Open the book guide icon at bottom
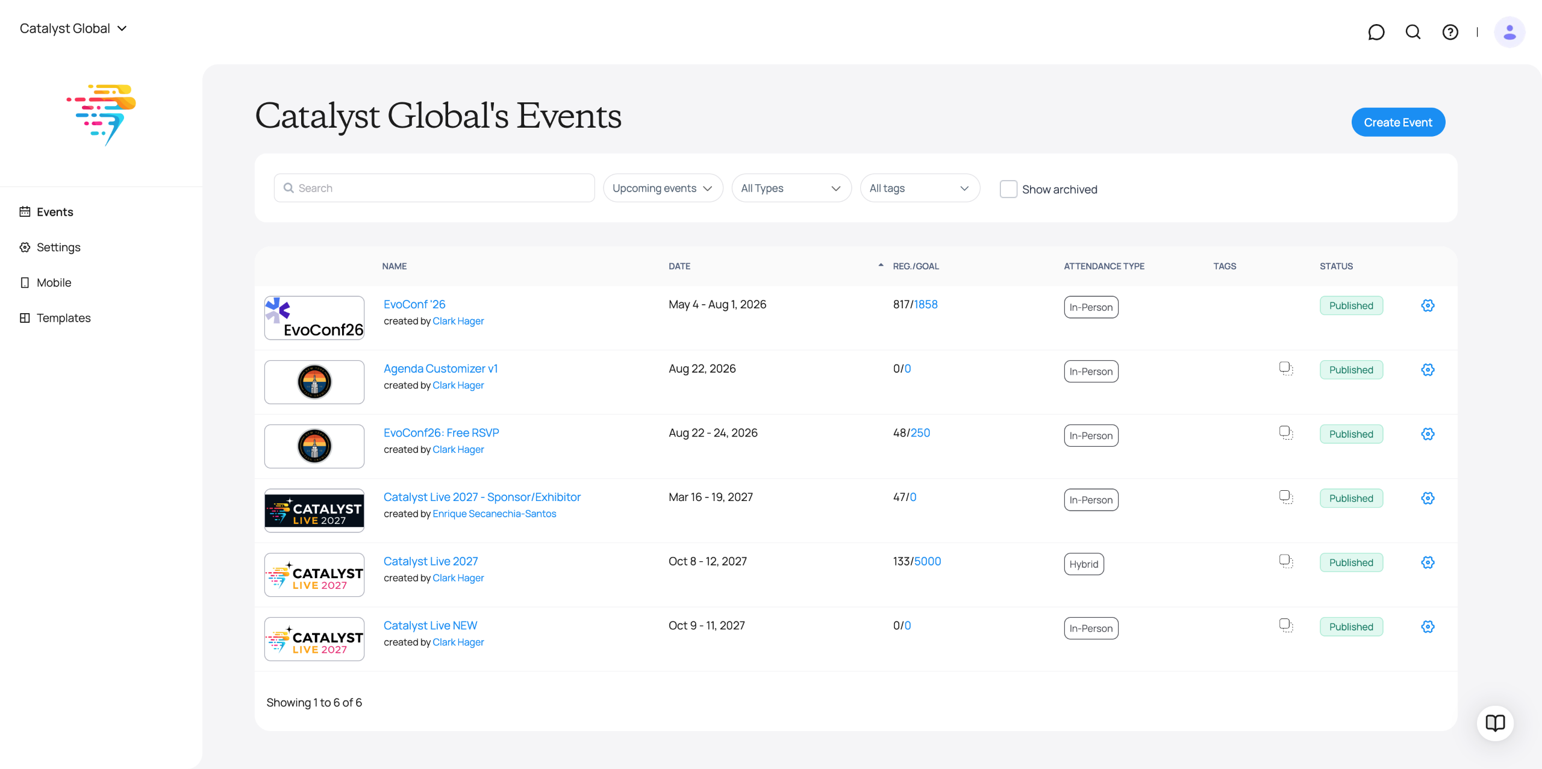The width and height of the screenshot is (1542, 769). (x=1495, y=723)
